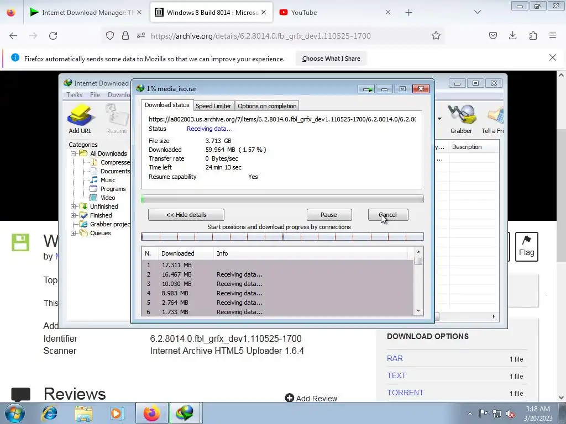Open Firefox downloads panel icon
Viewport: 566px width, 424px height.
pos(512,36)
